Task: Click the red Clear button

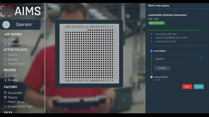Action: tap(187, 87)
